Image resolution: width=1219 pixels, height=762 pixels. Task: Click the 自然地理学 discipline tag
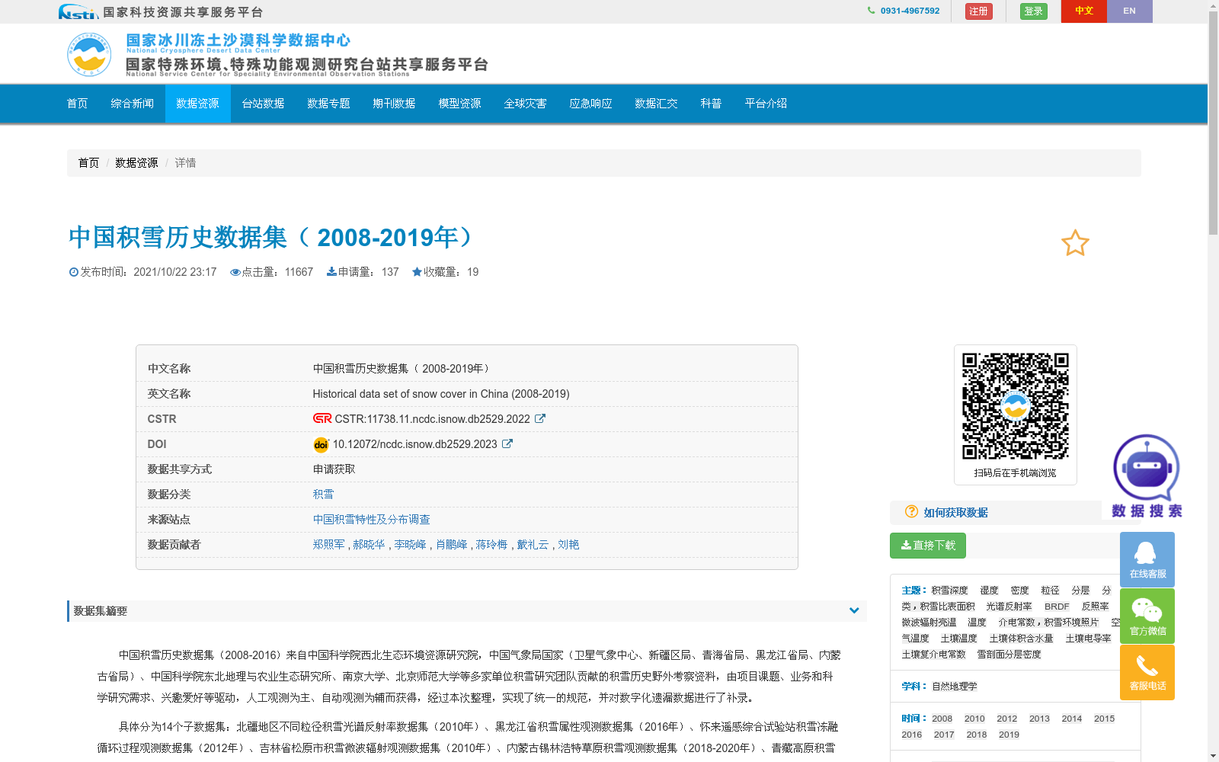pos(955,687)
